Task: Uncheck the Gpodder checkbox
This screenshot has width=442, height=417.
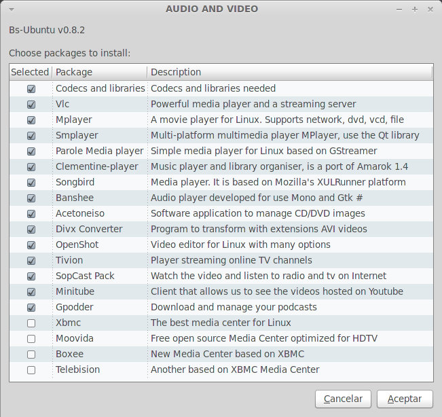Action: click(x=31, y=308)
